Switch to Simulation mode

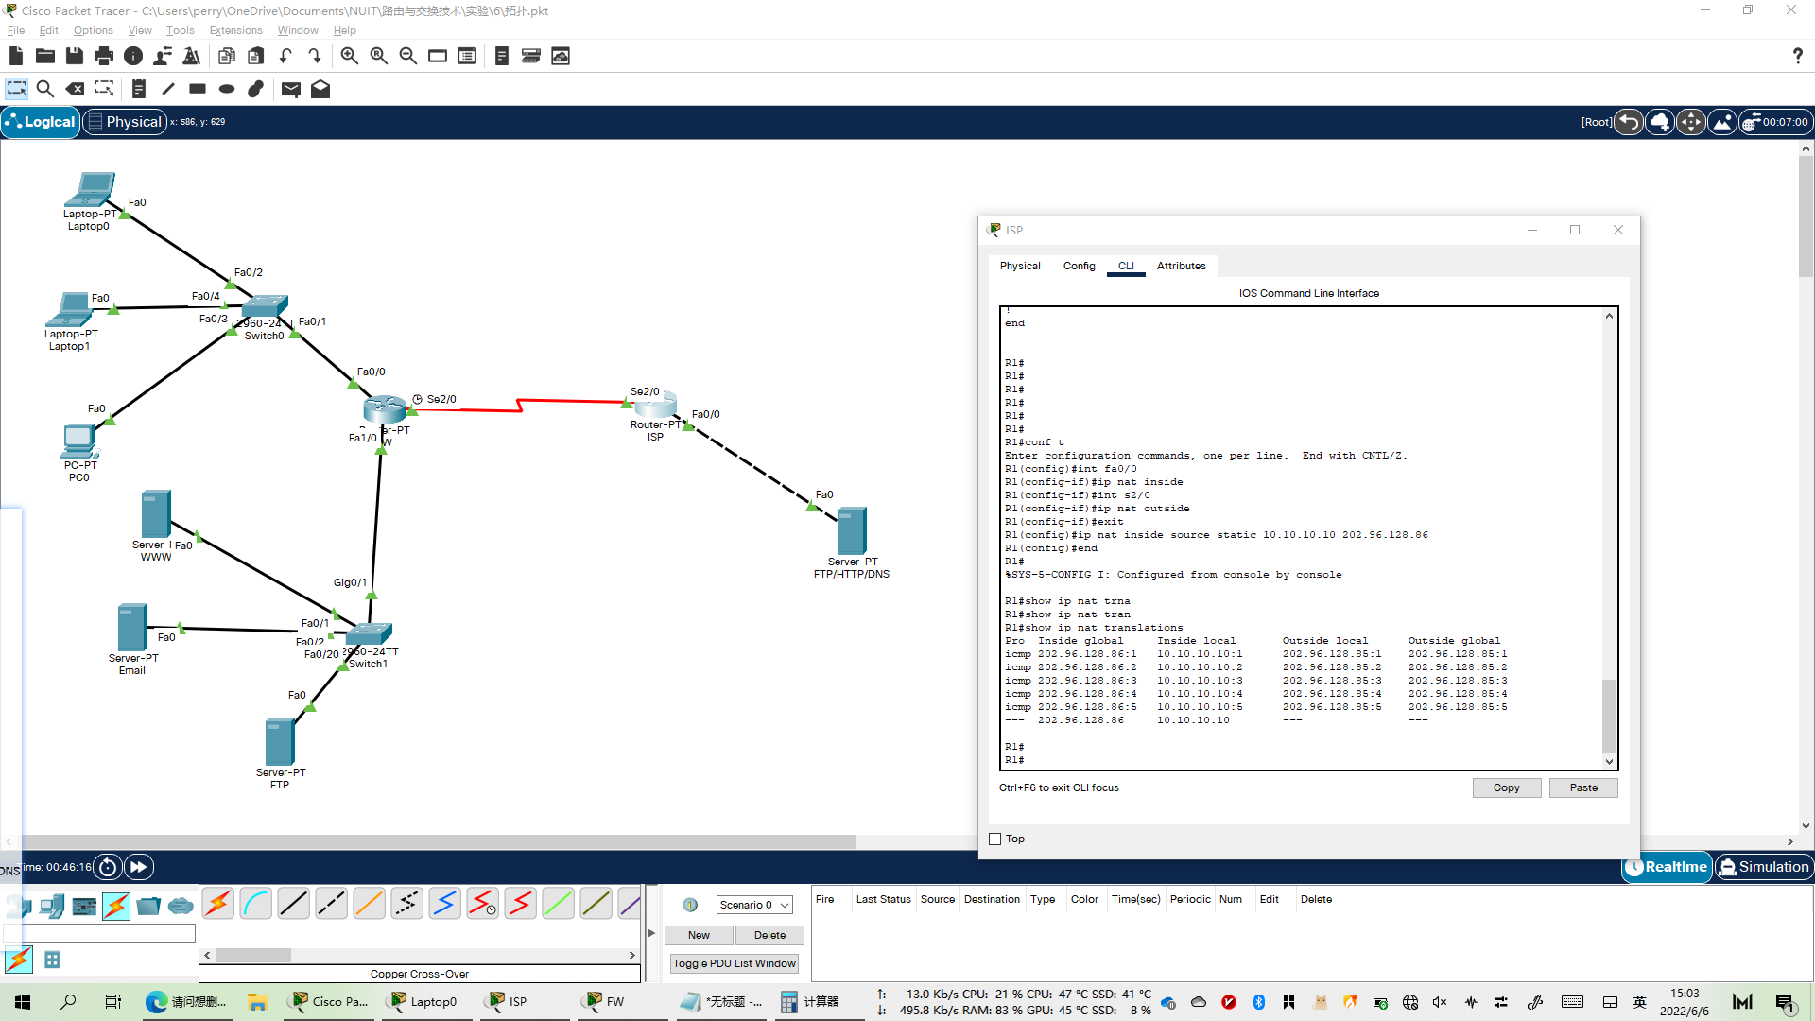click(x=1764, y=867)
